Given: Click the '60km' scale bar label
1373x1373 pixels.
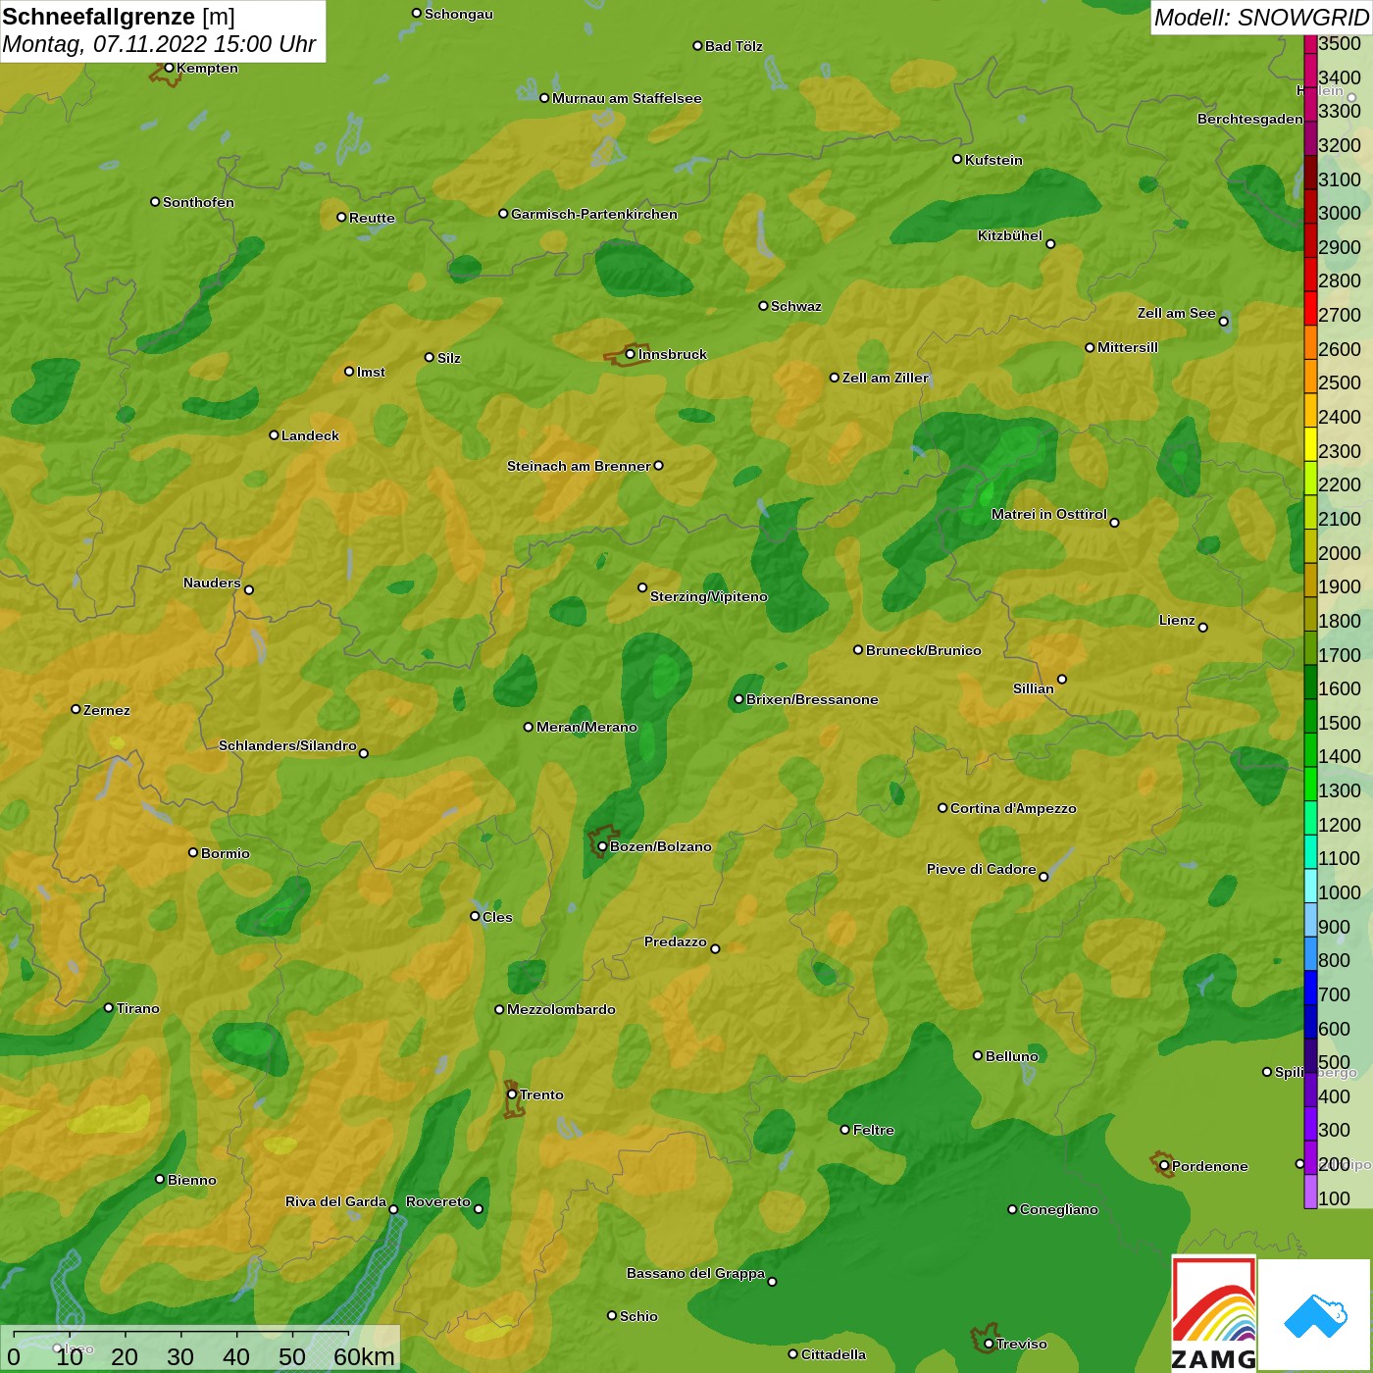Looking at the screenshot, I should point(364,1356).
